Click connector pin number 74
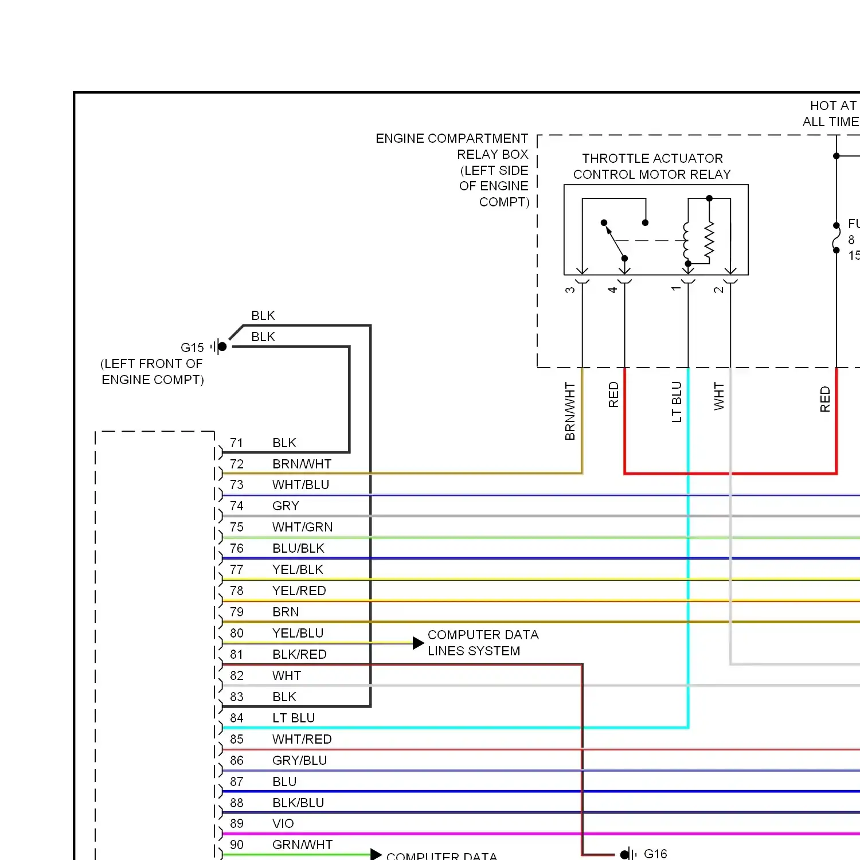 click(x=237, y=506)
